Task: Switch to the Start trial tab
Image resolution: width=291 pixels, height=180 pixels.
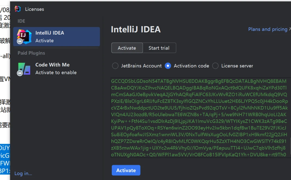Action: click(x=159, y=48)
